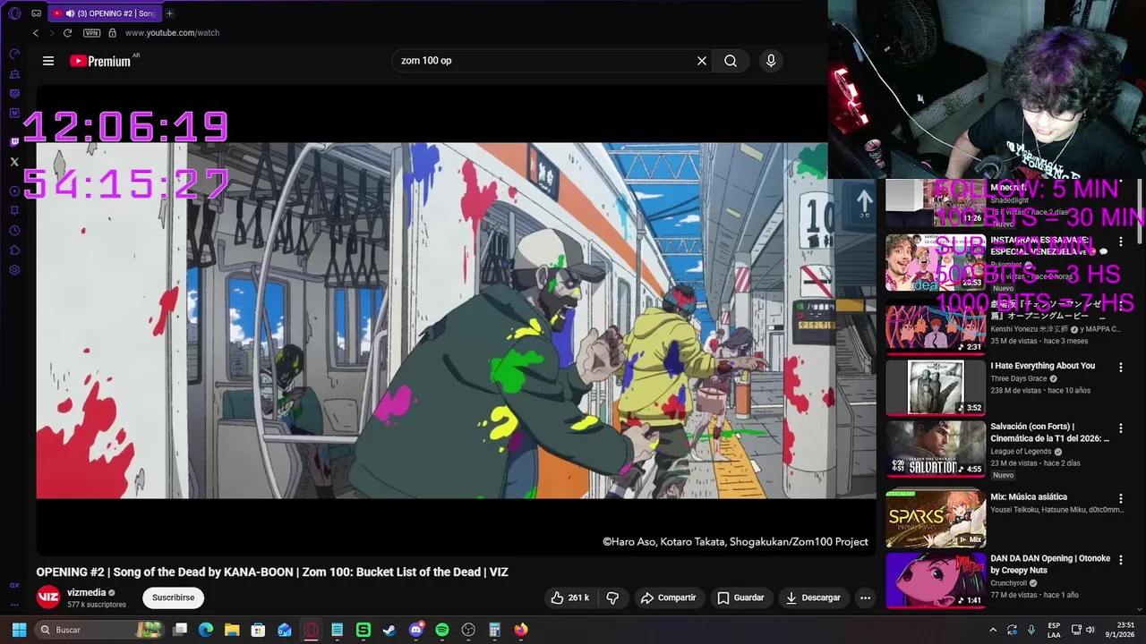
Task: Open Task View on taskbar
Action: click(180, 630)
